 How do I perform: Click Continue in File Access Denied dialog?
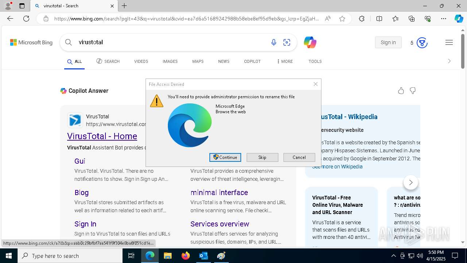point(225,157)
